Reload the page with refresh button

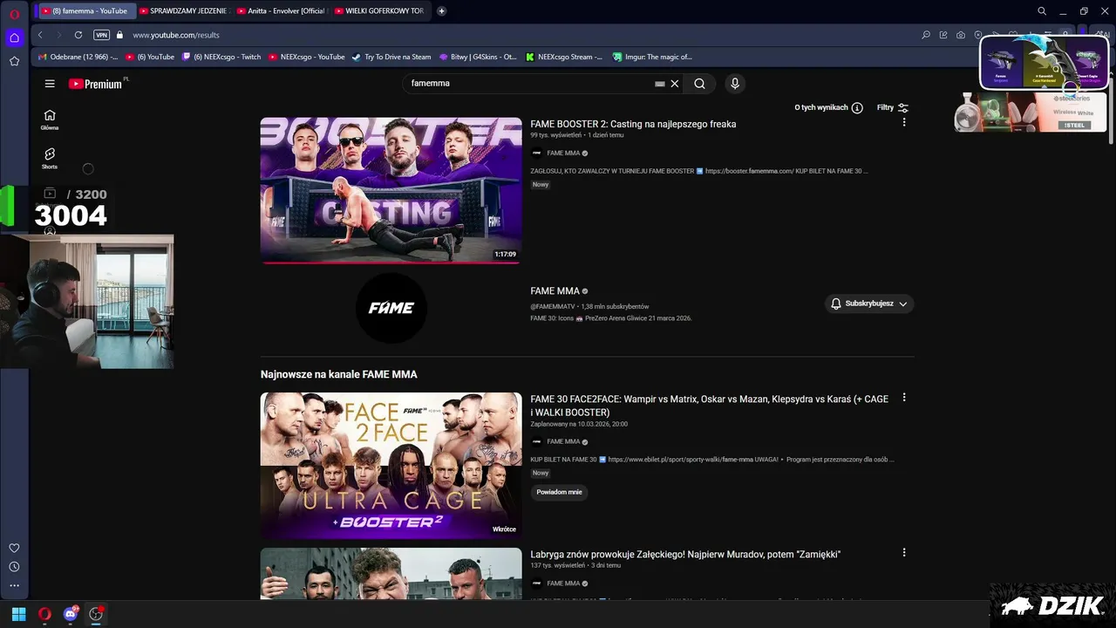[78, 35]
